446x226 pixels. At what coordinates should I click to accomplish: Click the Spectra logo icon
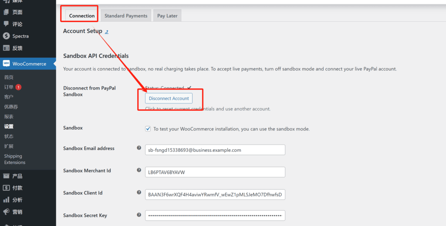(6, 36)
